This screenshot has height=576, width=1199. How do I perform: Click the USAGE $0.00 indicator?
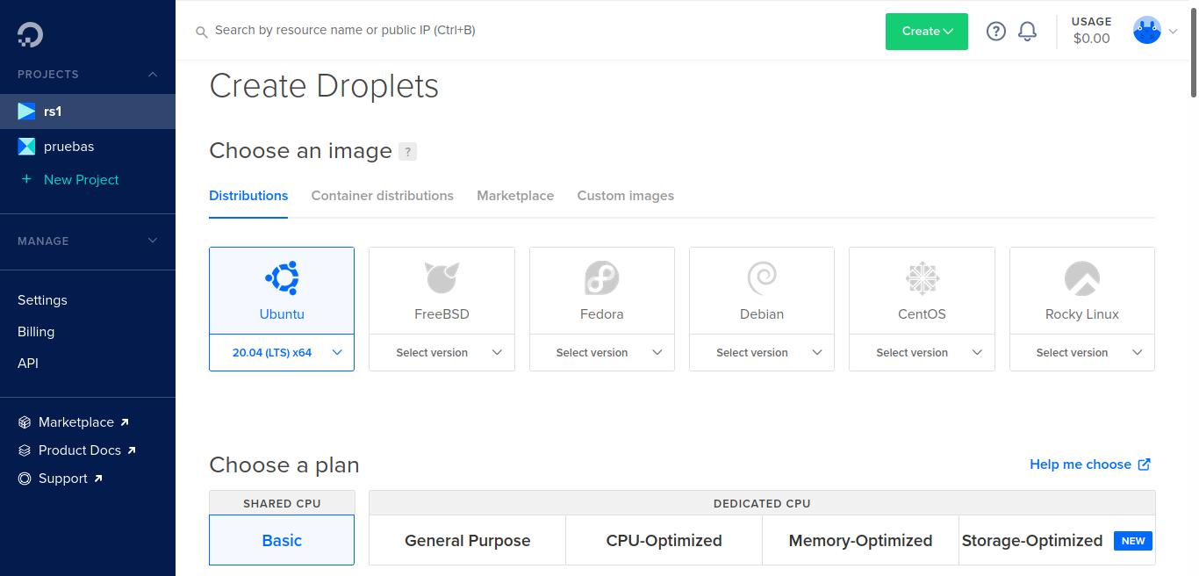(x=1091, y=31)
